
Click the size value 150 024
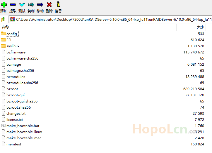[197, 144]
